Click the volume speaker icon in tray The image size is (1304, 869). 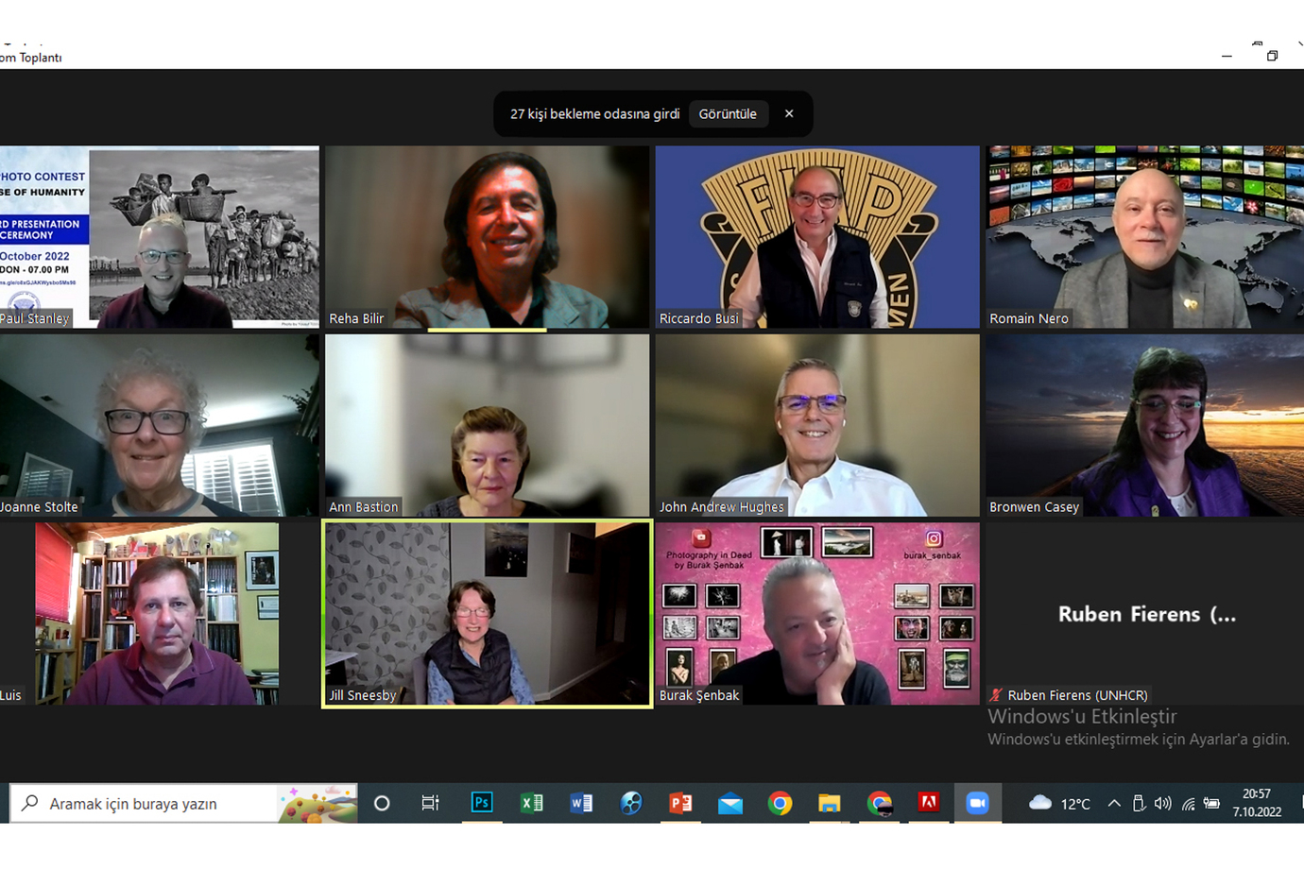1163,804
